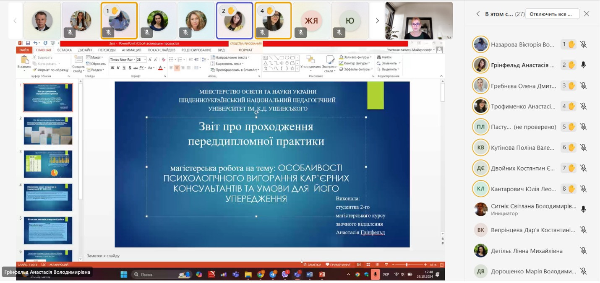Click the Отключить все button
The image size is (600, 283).
click(x=552, y=14)
